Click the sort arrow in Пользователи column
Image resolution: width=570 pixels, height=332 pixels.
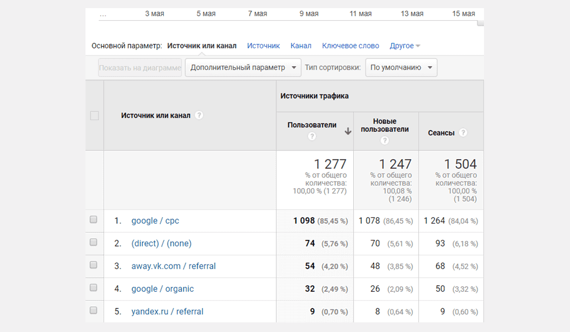click(348, 131)
